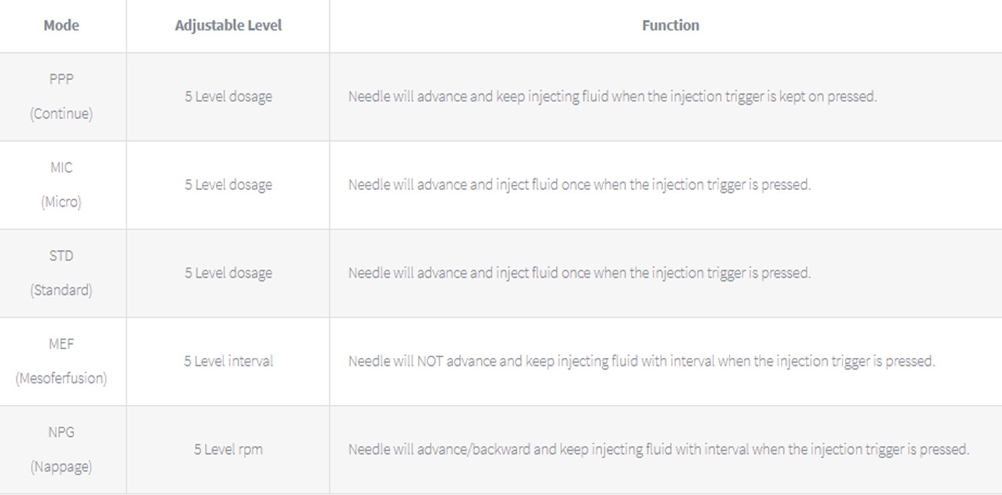Click the MEF 'Needle will NOT advance' description
Image resolution: width=1002 pixels, height=495 pixels.
click(x=641, y=361)
